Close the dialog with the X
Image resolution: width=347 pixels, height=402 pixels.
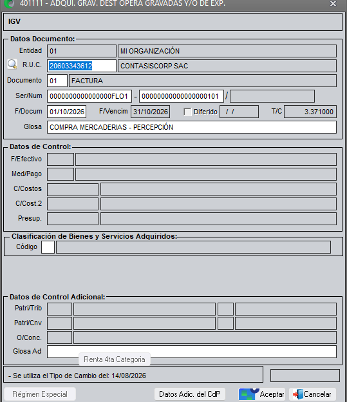pos(333,4)
